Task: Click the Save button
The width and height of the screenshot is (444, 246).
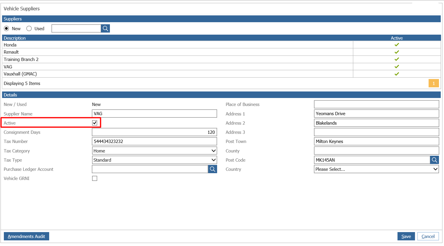Action: pyautogui.click(x=406, y=236)
